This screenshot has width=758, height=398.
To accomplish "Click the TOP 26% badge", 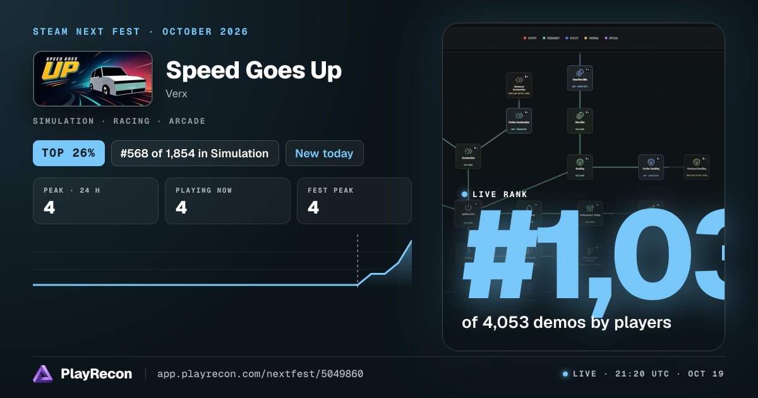I will coord(69,154).
